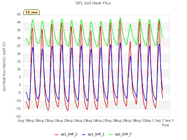Click the y-axis tick label 45

tap(19, 15)
